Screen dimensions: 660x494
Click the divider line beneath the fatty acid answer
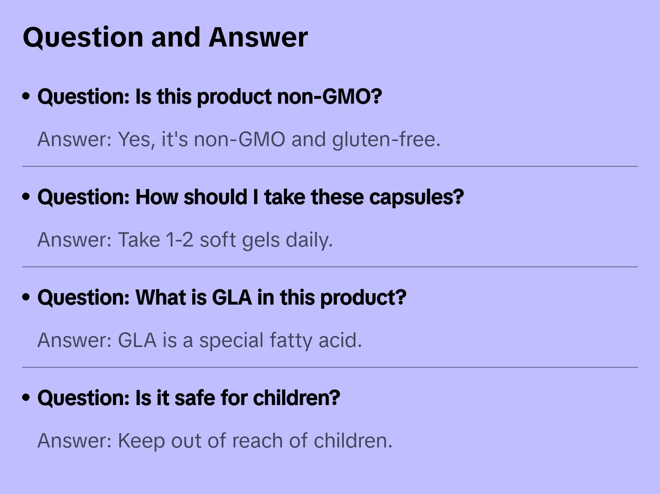pos(330,367)
